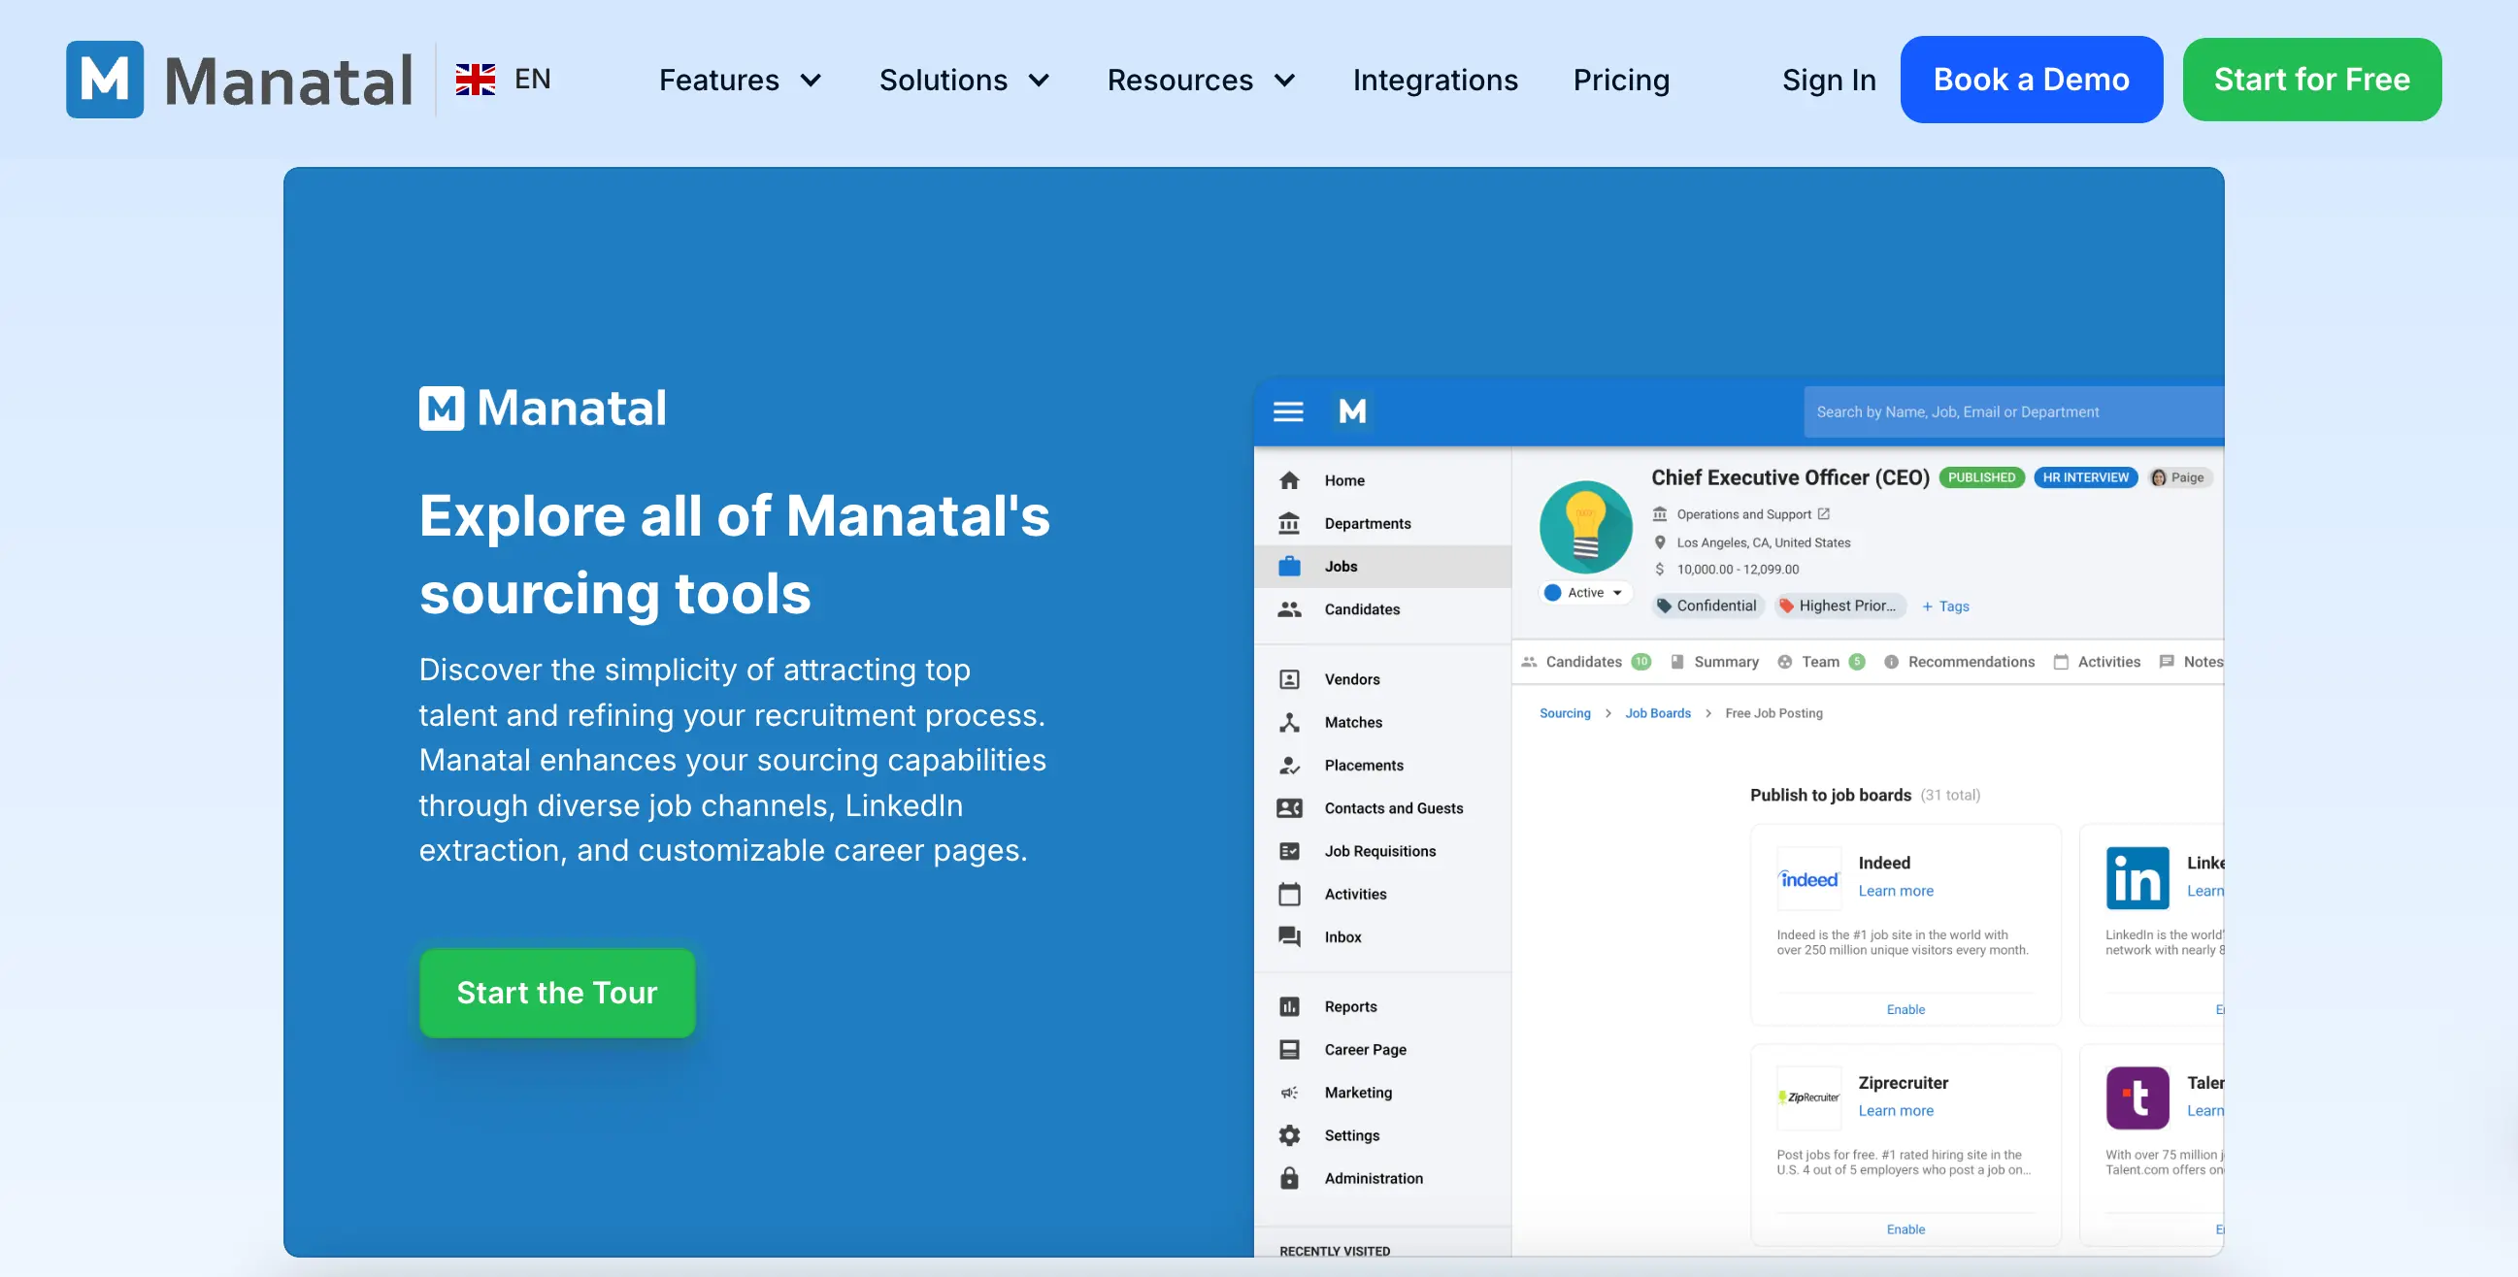Open the Pricing menu item
2518x1277 pixels.
[x=1621, y=80]
